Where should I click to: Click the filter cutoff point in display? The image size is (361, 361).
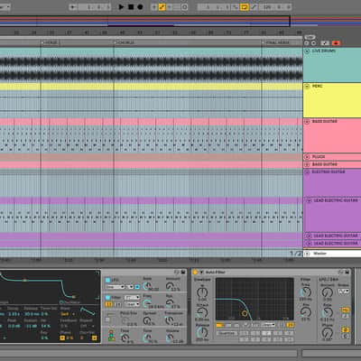click(245, 313)
